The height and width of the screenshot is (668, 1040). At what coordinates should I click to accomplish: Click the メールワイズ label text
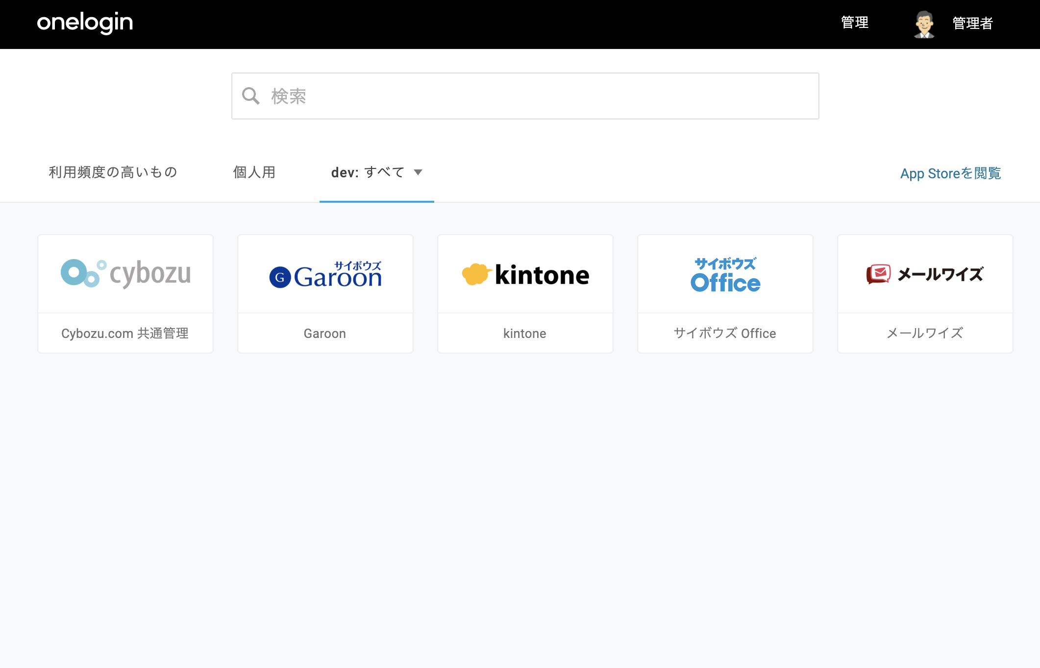[x=925, y=334]
